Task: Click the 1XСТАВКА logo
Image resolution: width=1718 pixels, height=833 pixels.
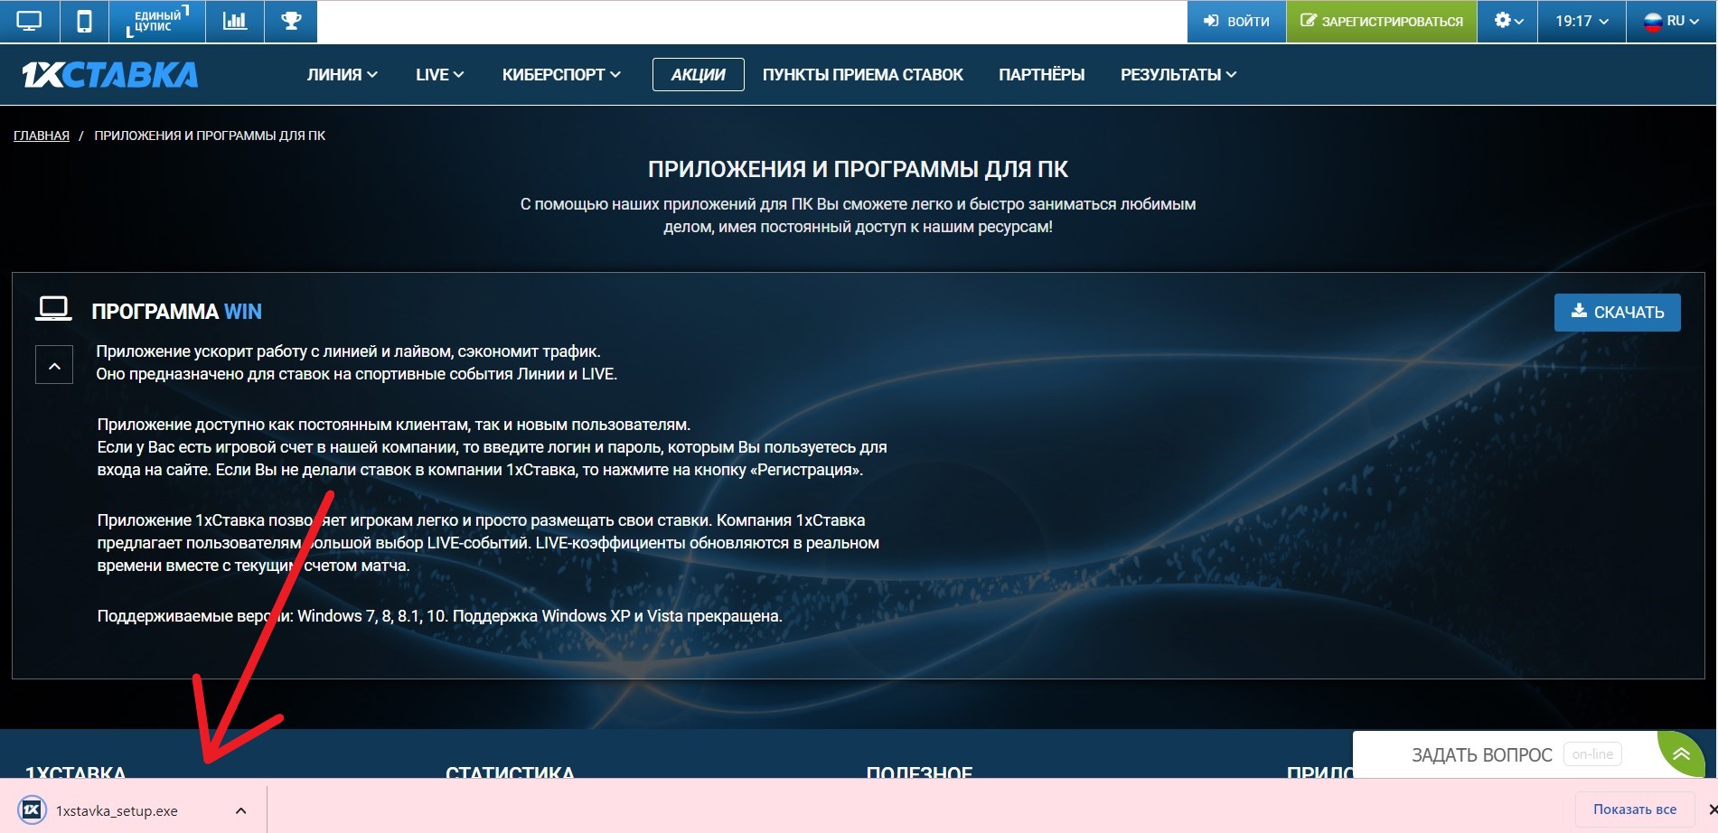Action: 109,75
